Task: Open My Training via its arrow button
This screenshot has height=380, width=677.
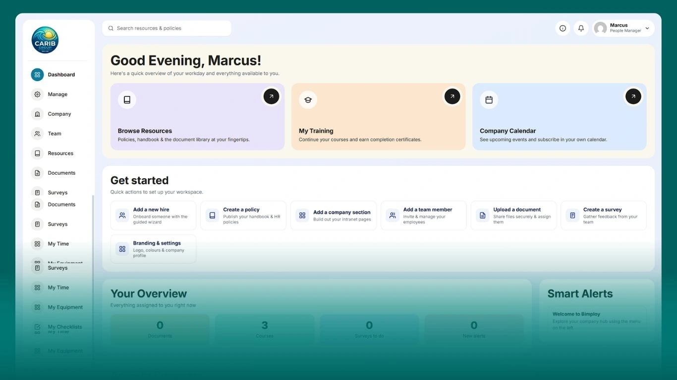Action: click(x=452, y=96)
